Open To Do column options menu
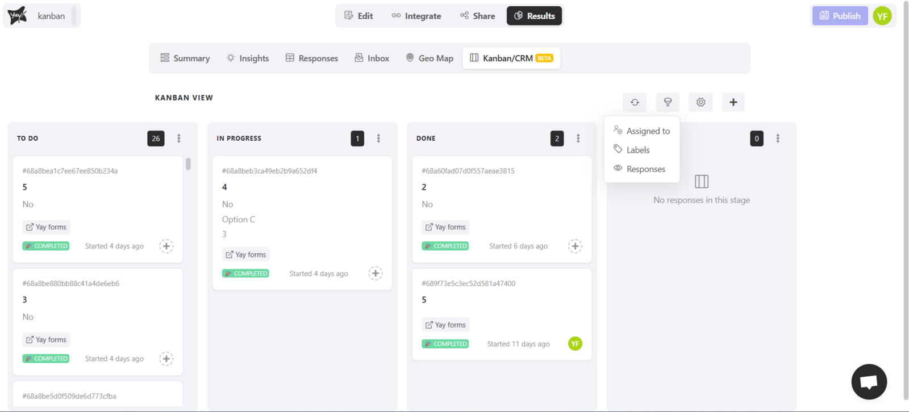The width and height of the screenshot is (909, 412). 179,138
